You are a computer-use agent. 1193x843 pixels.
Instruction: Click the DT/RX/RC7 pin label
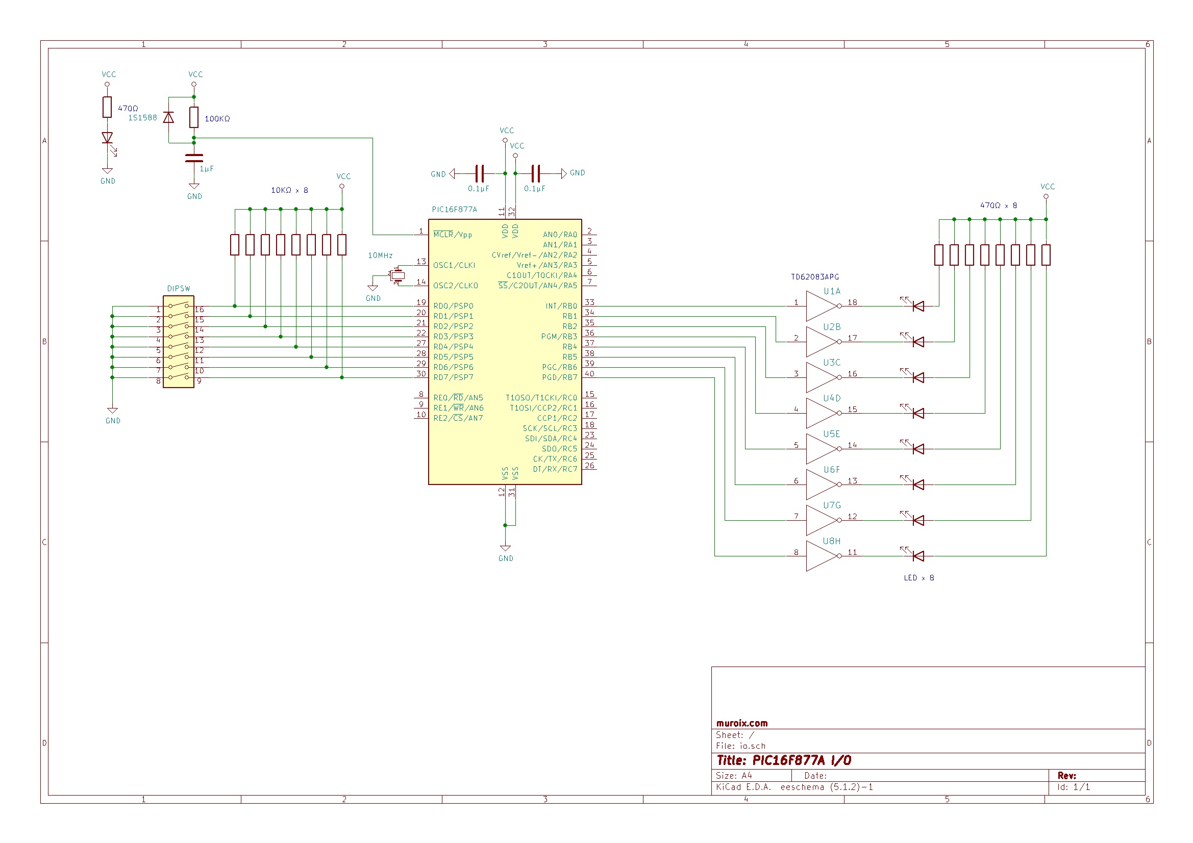[555, 469]
